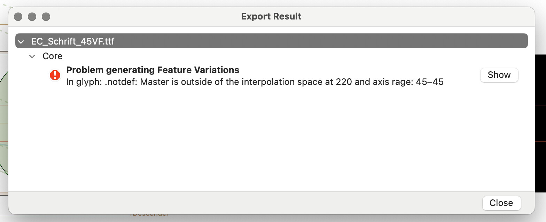Click the Export Result window title
This screenshot has width=546, height=222.
coord(271,16)
